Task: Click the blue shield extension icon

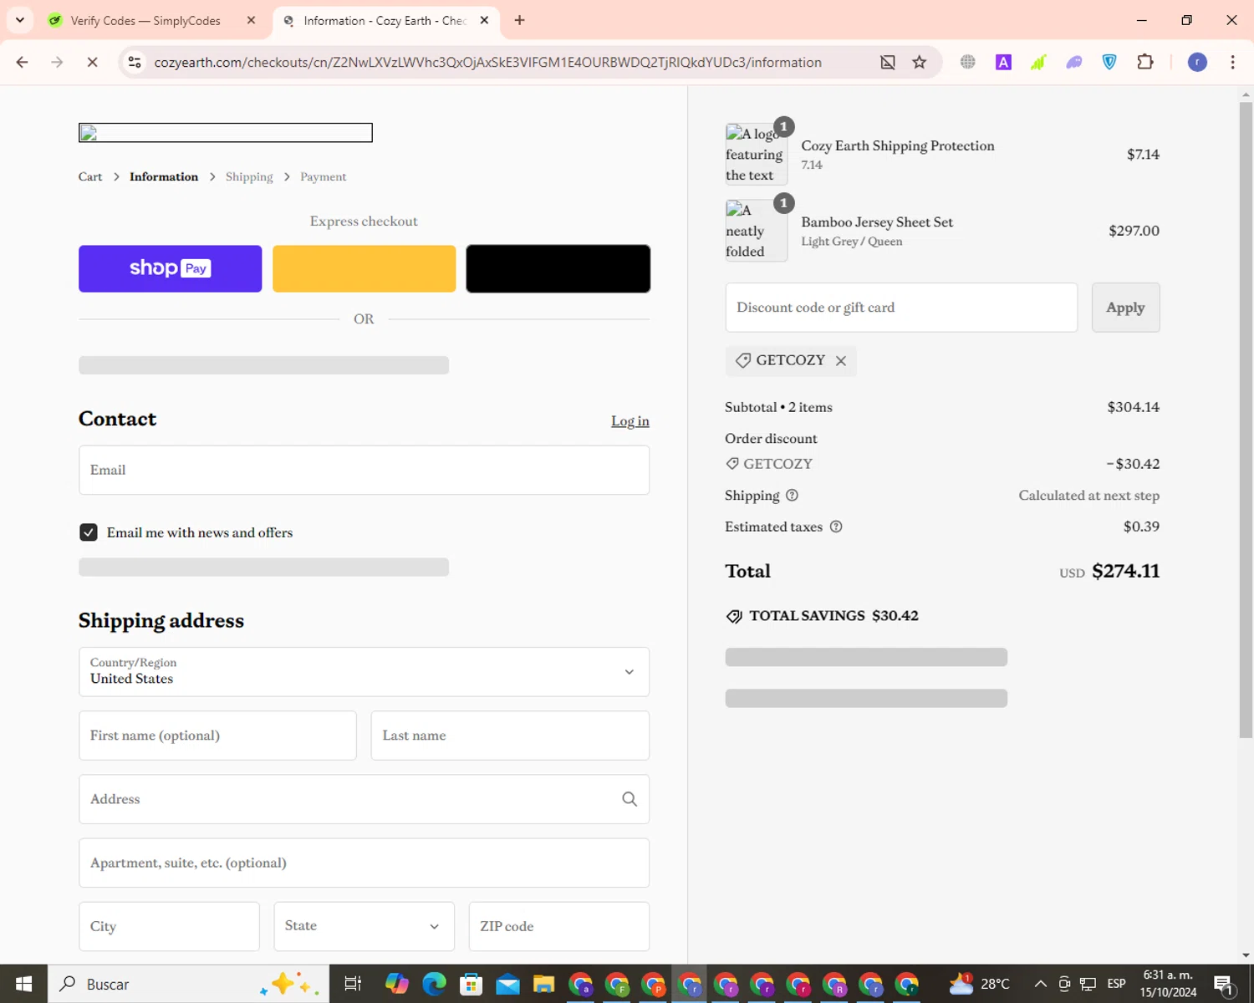Action: [1109, 62]
